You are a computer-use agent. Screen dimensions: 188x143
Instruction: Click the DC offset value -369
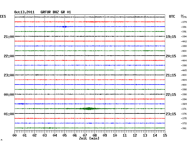coord(184,104)
